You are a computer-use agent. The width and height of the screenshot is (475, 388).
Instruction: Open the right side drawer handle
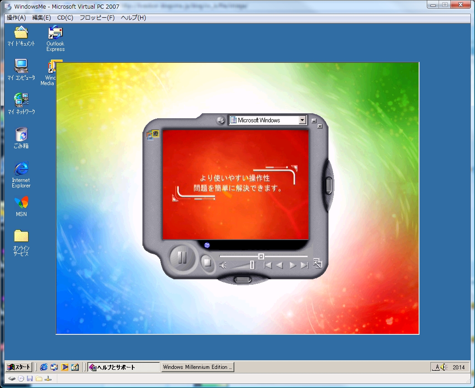click(329, 186)
